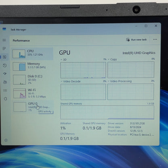Open the hamburger navigation menu
Screen dimensions: 168x168
4,40
